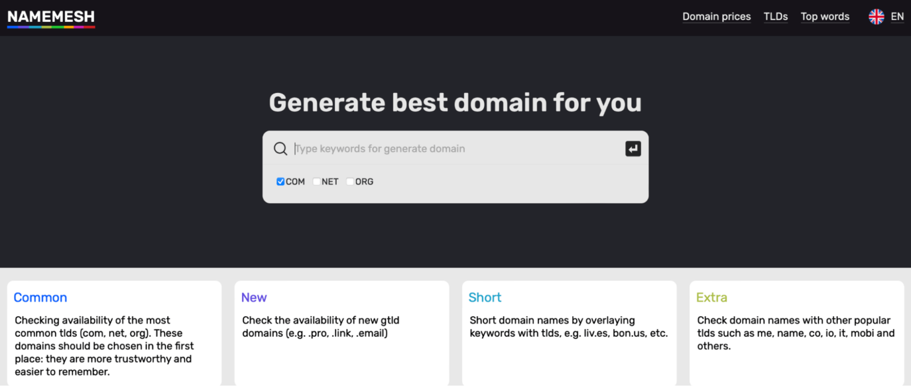This screenshot has height=386, width=911.
Task: Open the EN language selector
Action: click(x=897, y=17)
